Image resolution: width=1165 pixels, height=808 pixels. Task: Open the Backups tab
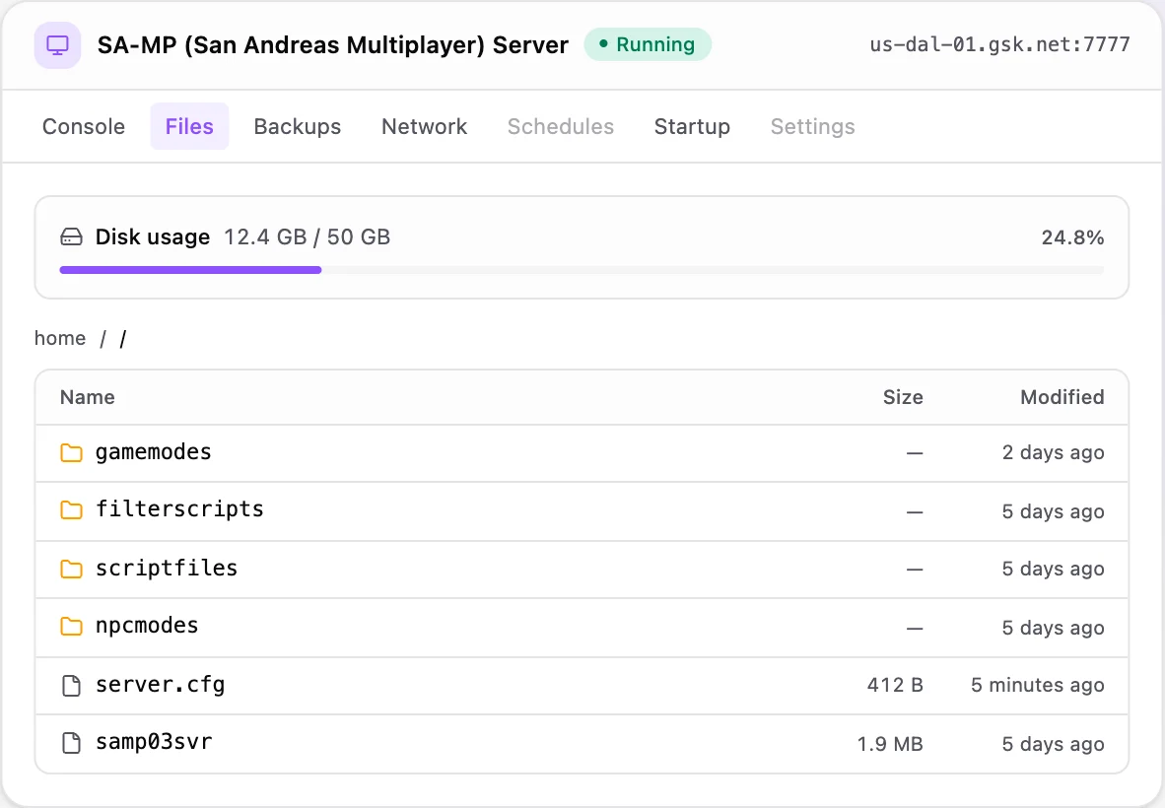click(298, 126)
